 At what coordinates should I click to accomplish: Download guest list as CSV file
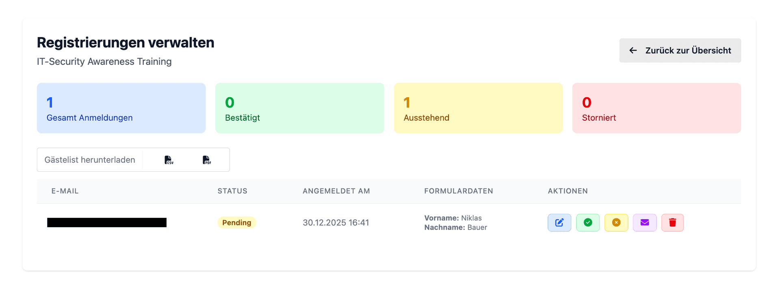click(169, 160)
